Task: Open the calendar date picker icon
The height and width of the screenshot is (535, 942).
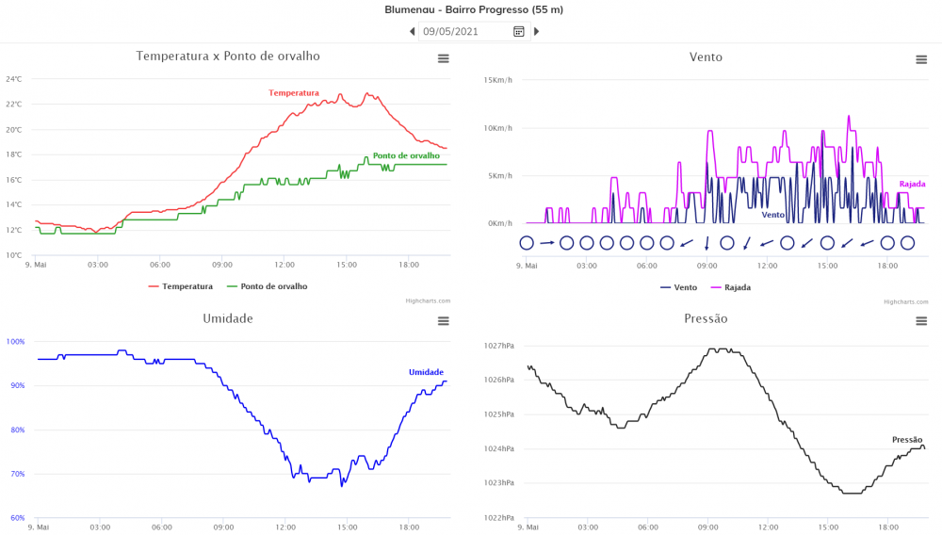Action: tap(518, 31)
